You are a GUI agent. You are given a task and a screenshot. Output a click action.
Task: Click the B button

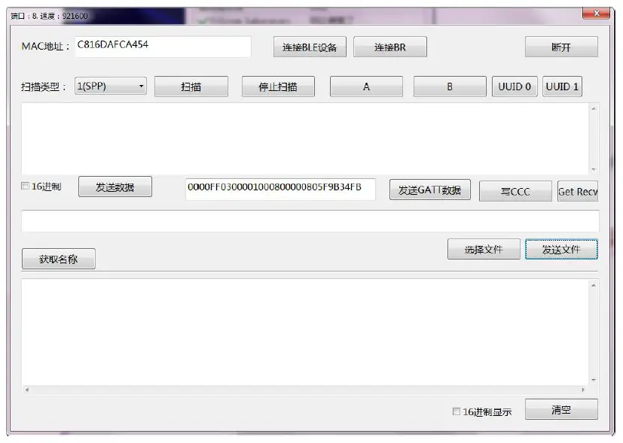(x=449, y=86)
